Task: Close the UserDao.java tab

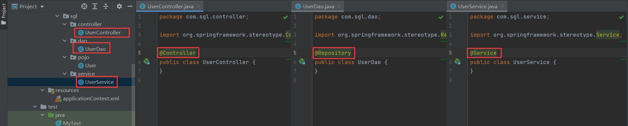Action: click(x=339, y=6)
